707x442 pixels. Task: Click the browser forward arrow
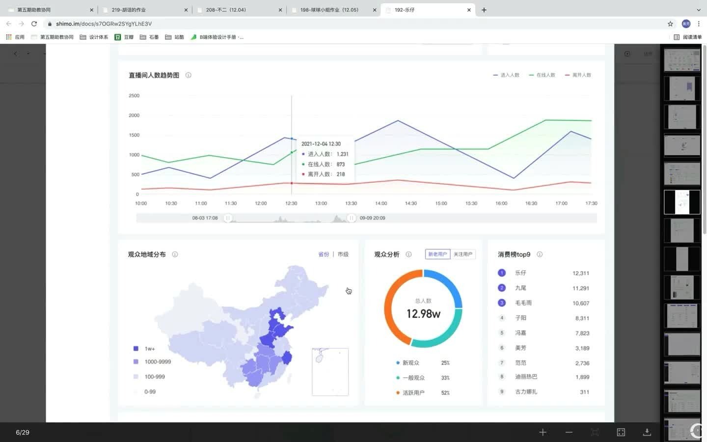coord(21,24)
